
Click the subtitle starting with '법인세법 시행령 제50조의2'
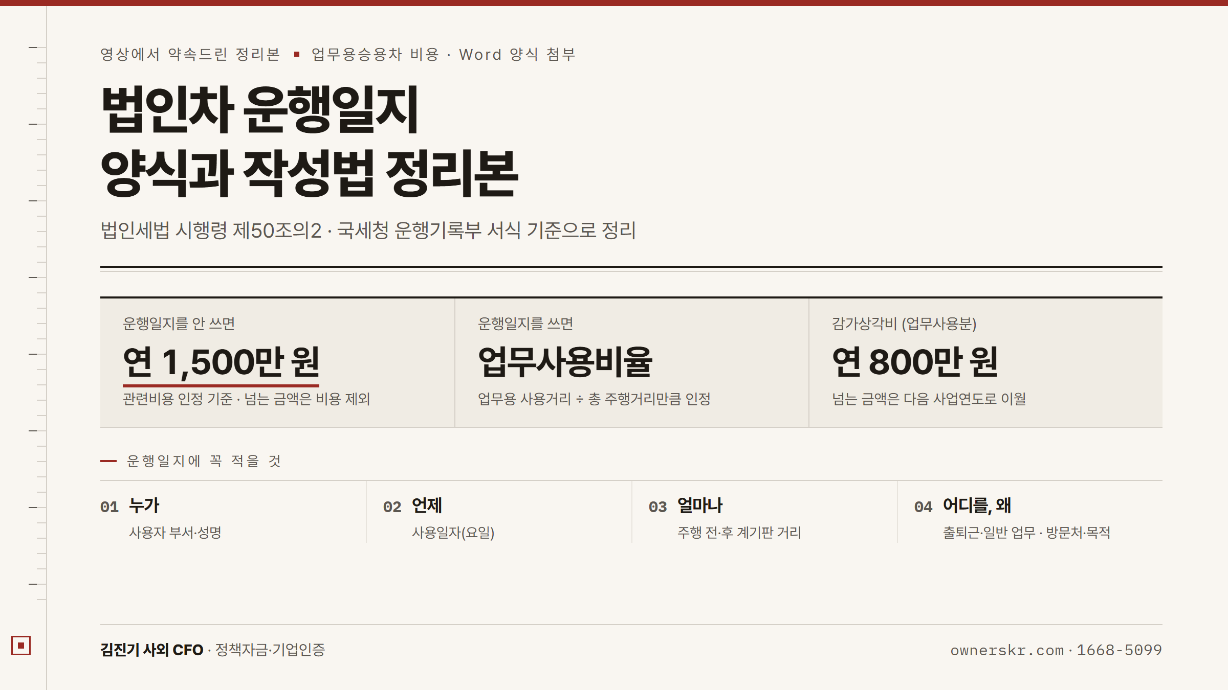(x=368, y=231)
